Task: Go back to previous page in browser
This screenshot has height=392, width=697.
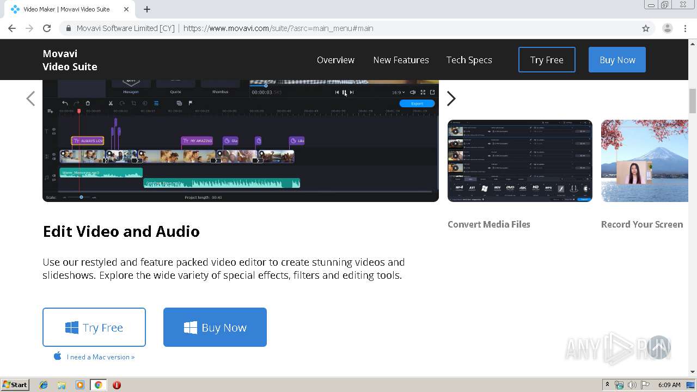Action: (12, 28)
